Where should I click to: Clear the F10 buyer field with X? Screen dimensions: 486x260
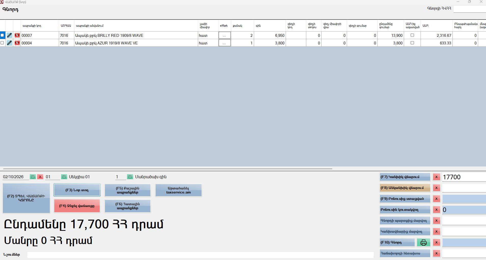(x=437, y=242)
